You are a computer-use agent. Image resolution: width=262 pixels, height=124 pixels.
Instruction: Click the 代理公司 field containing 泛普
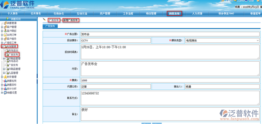(x=116, y=87)
